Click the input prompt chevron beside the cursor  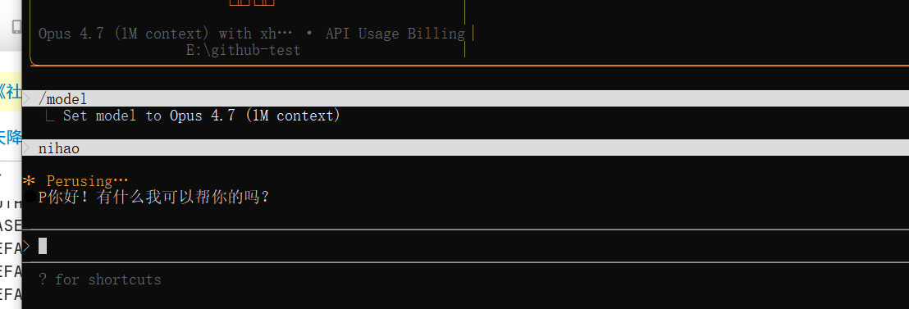[27, 247]
